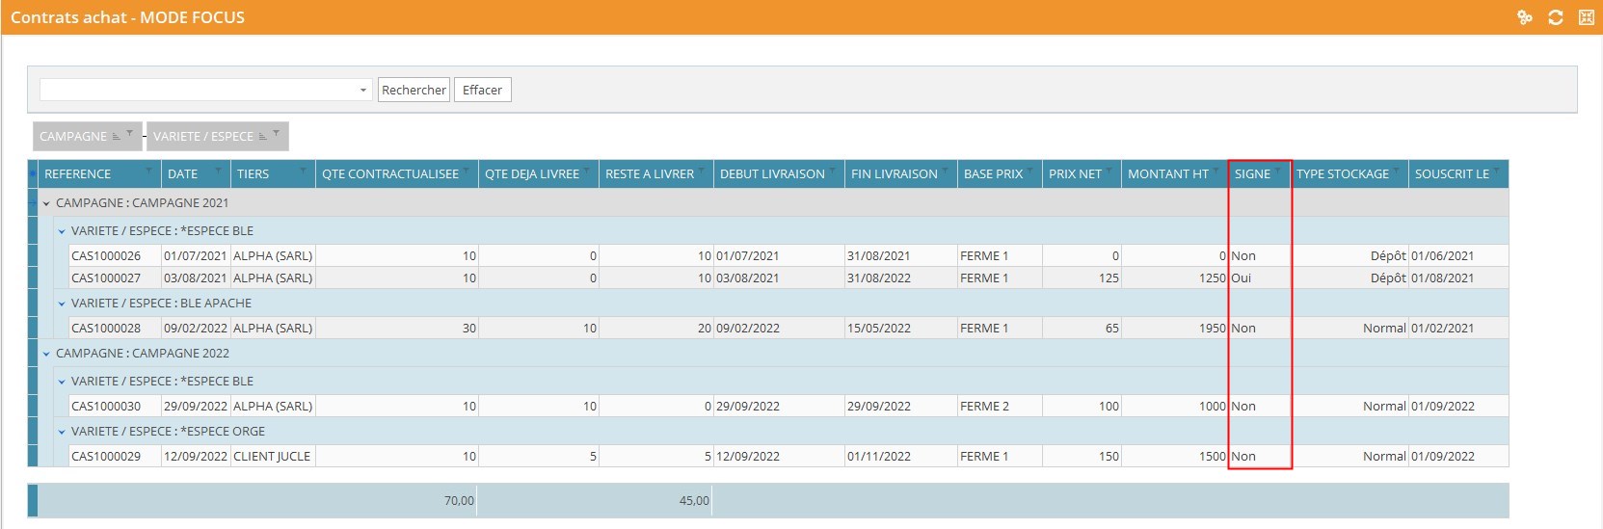Select contract row CAS1000027
Screen dimensions: 1603x529
[x=106, y=278]
